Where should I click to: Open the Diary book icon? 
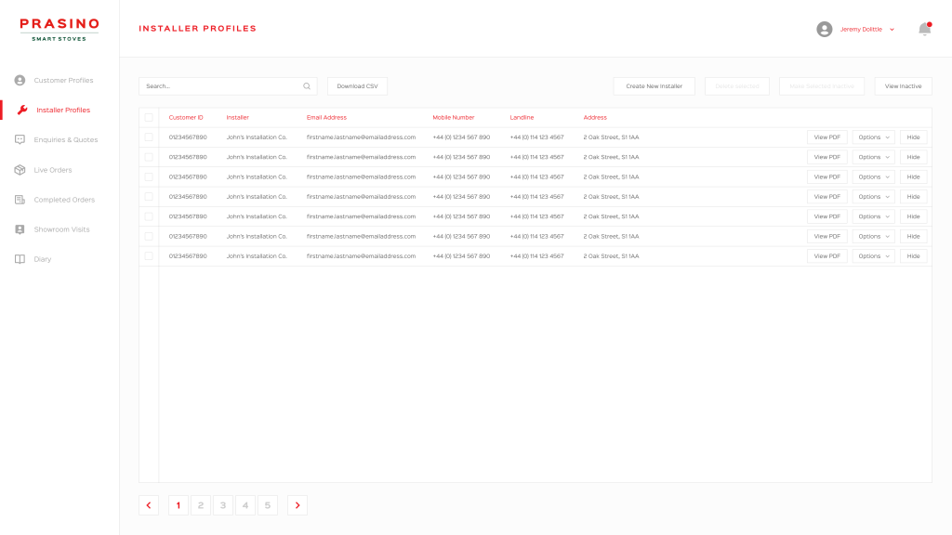pyautogui.click(x=20, y=258)
